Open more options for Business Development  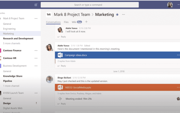[36, 66]
